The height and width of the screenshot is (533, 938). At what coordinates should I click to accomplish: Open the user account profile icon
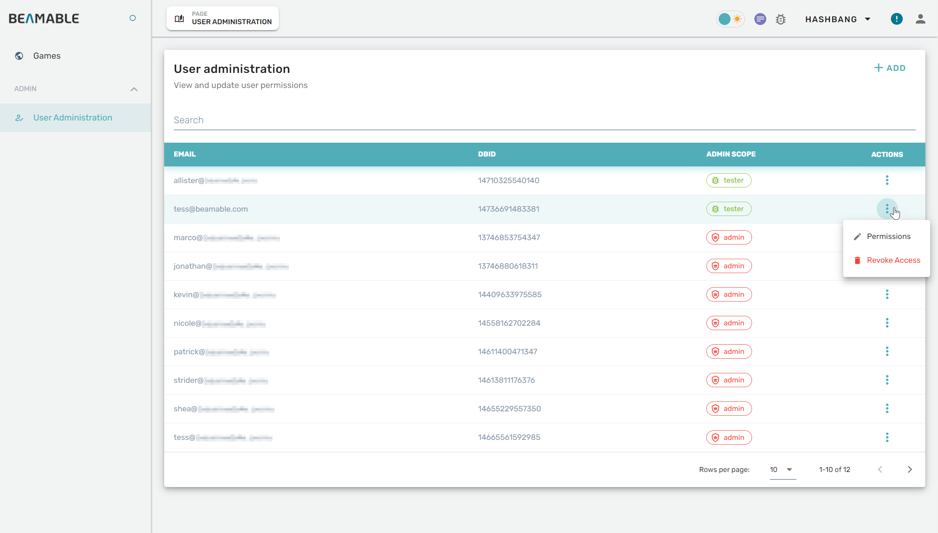tap(920, 19)
